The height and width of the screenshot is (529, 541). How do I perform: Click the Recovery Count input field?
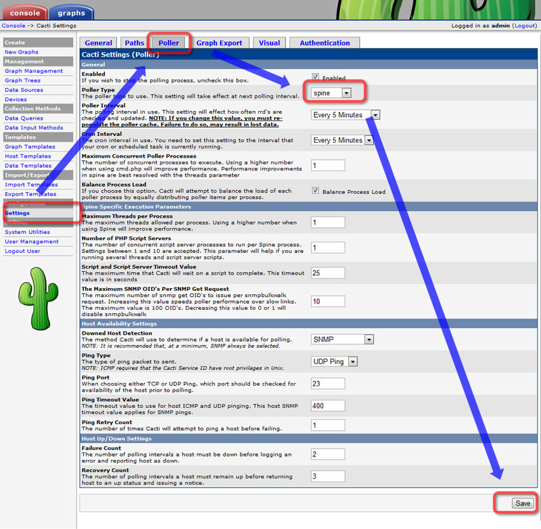point(328,476)
